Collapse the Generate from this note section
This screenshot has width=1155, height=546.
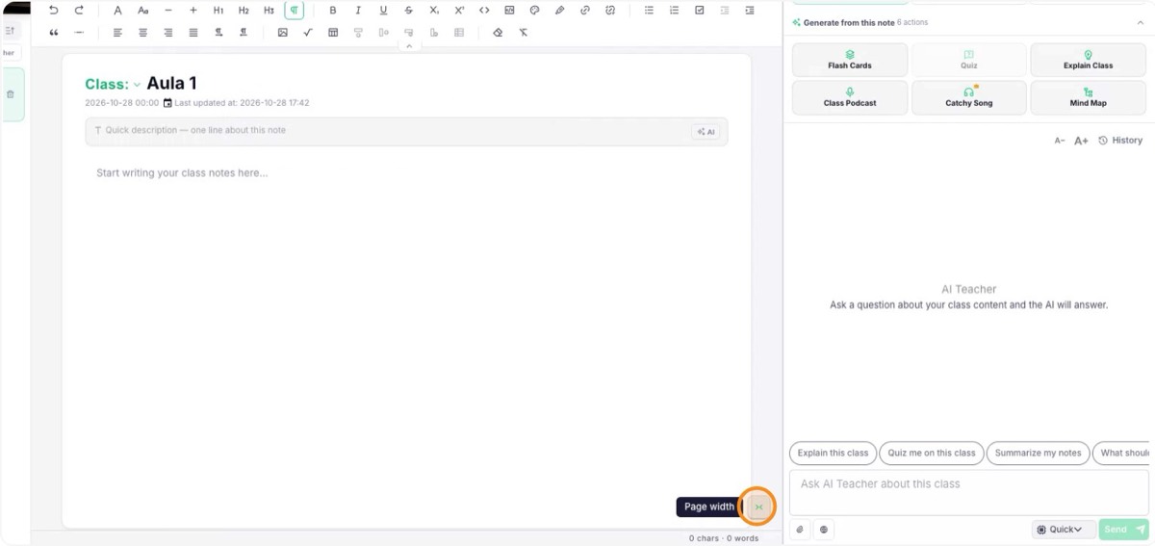point(1141,22)
